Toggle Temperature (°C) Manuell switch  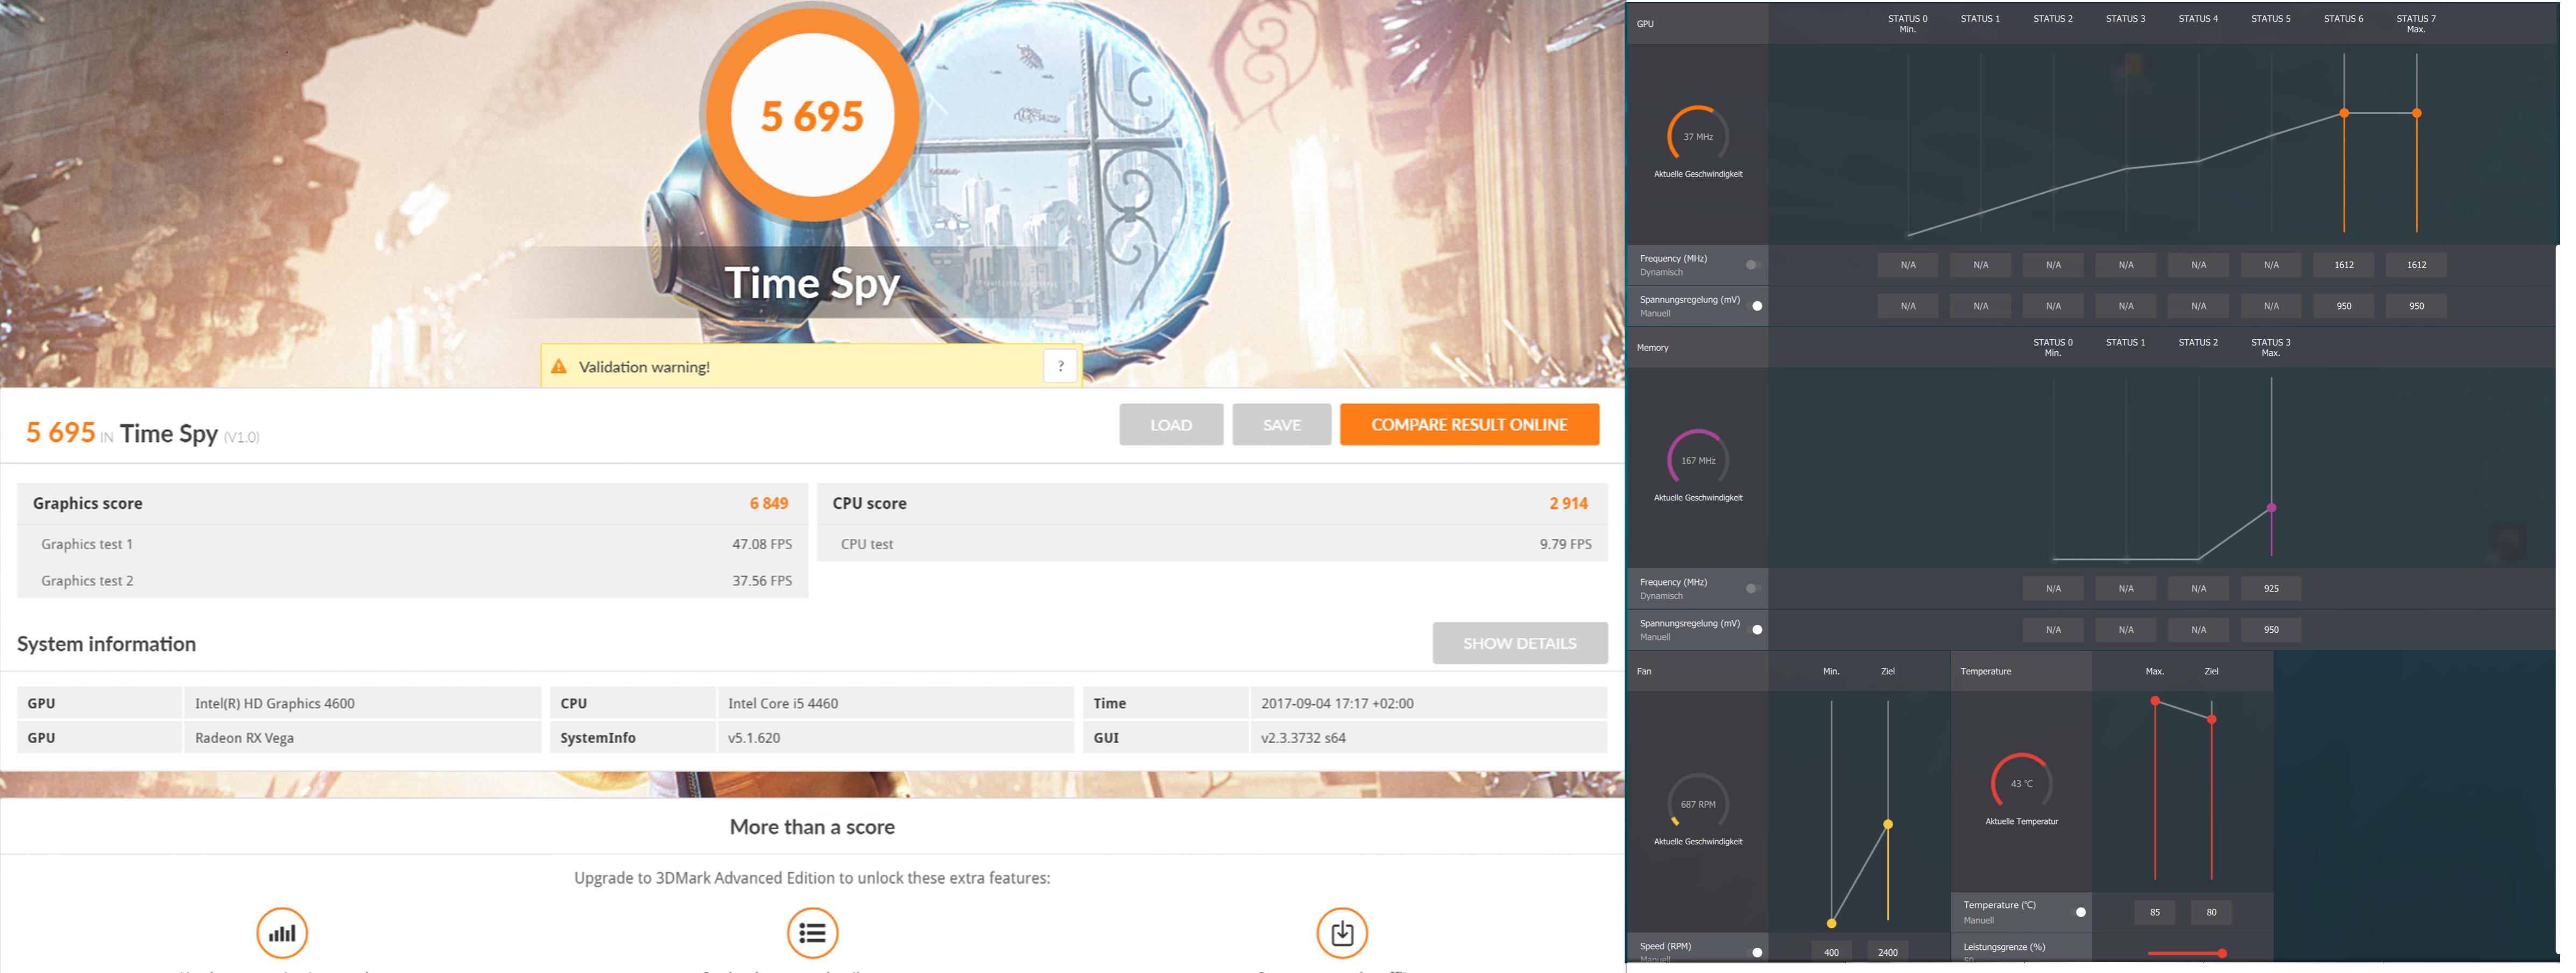tap(2079, 912)
